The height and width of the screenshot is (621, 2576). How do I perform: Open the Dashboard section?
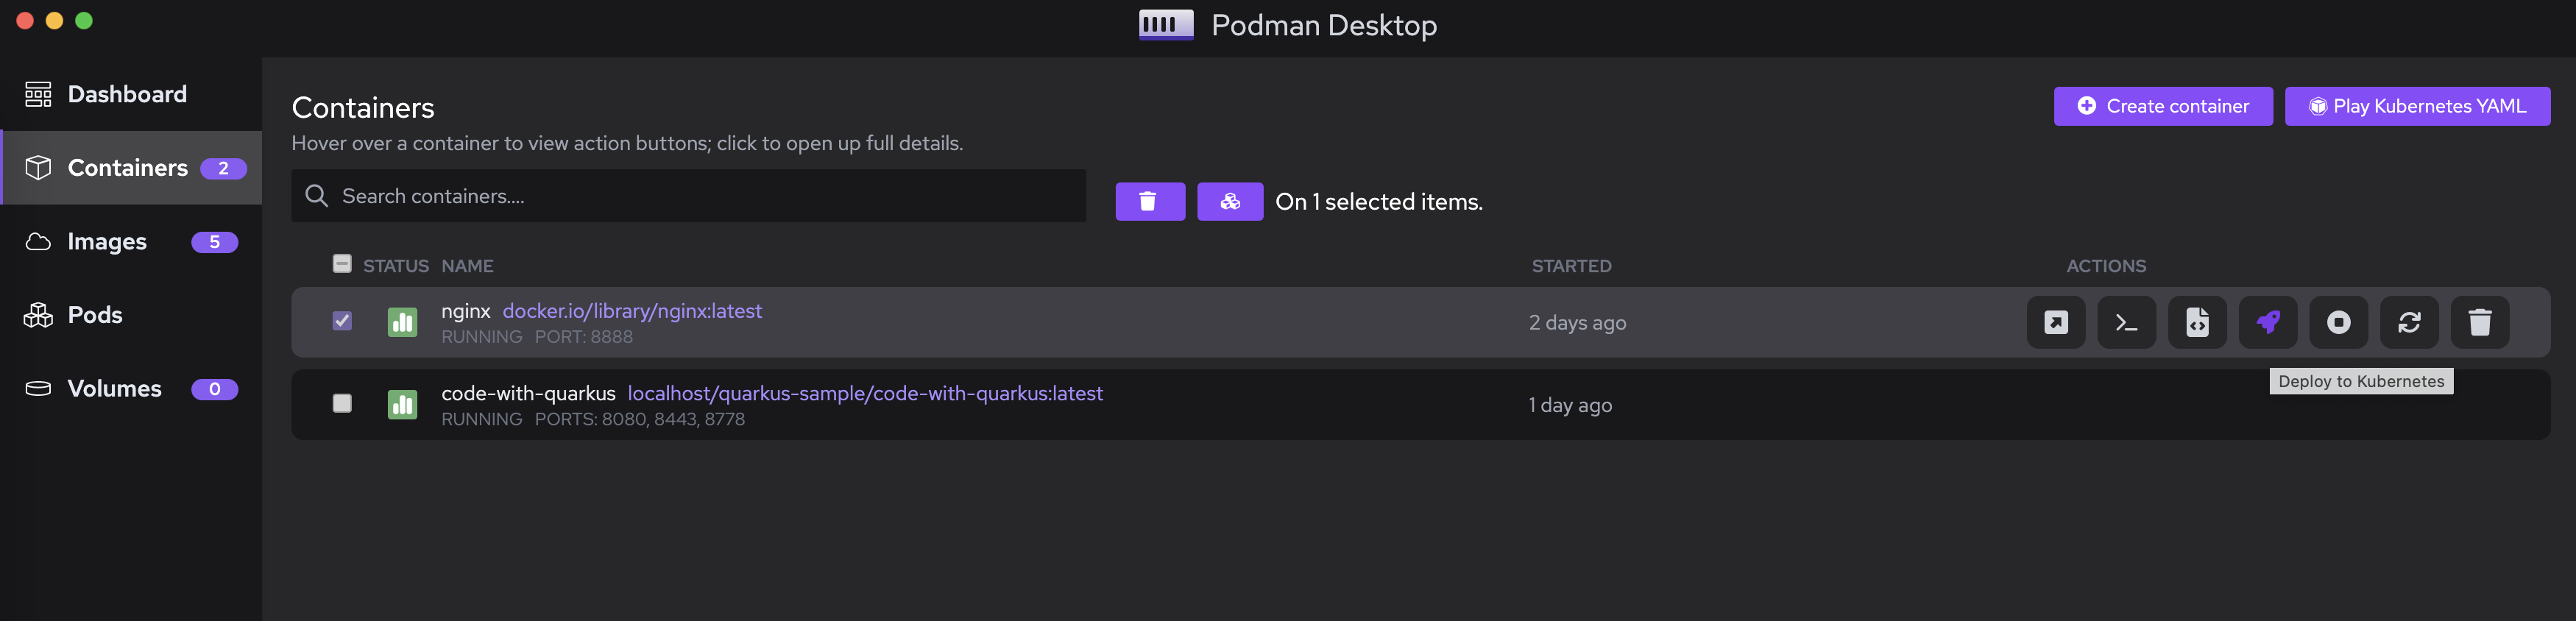tap(127, 94)
